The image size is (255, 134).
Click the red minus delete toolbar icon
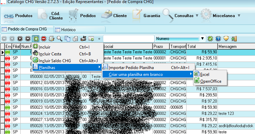coord(44,39)
